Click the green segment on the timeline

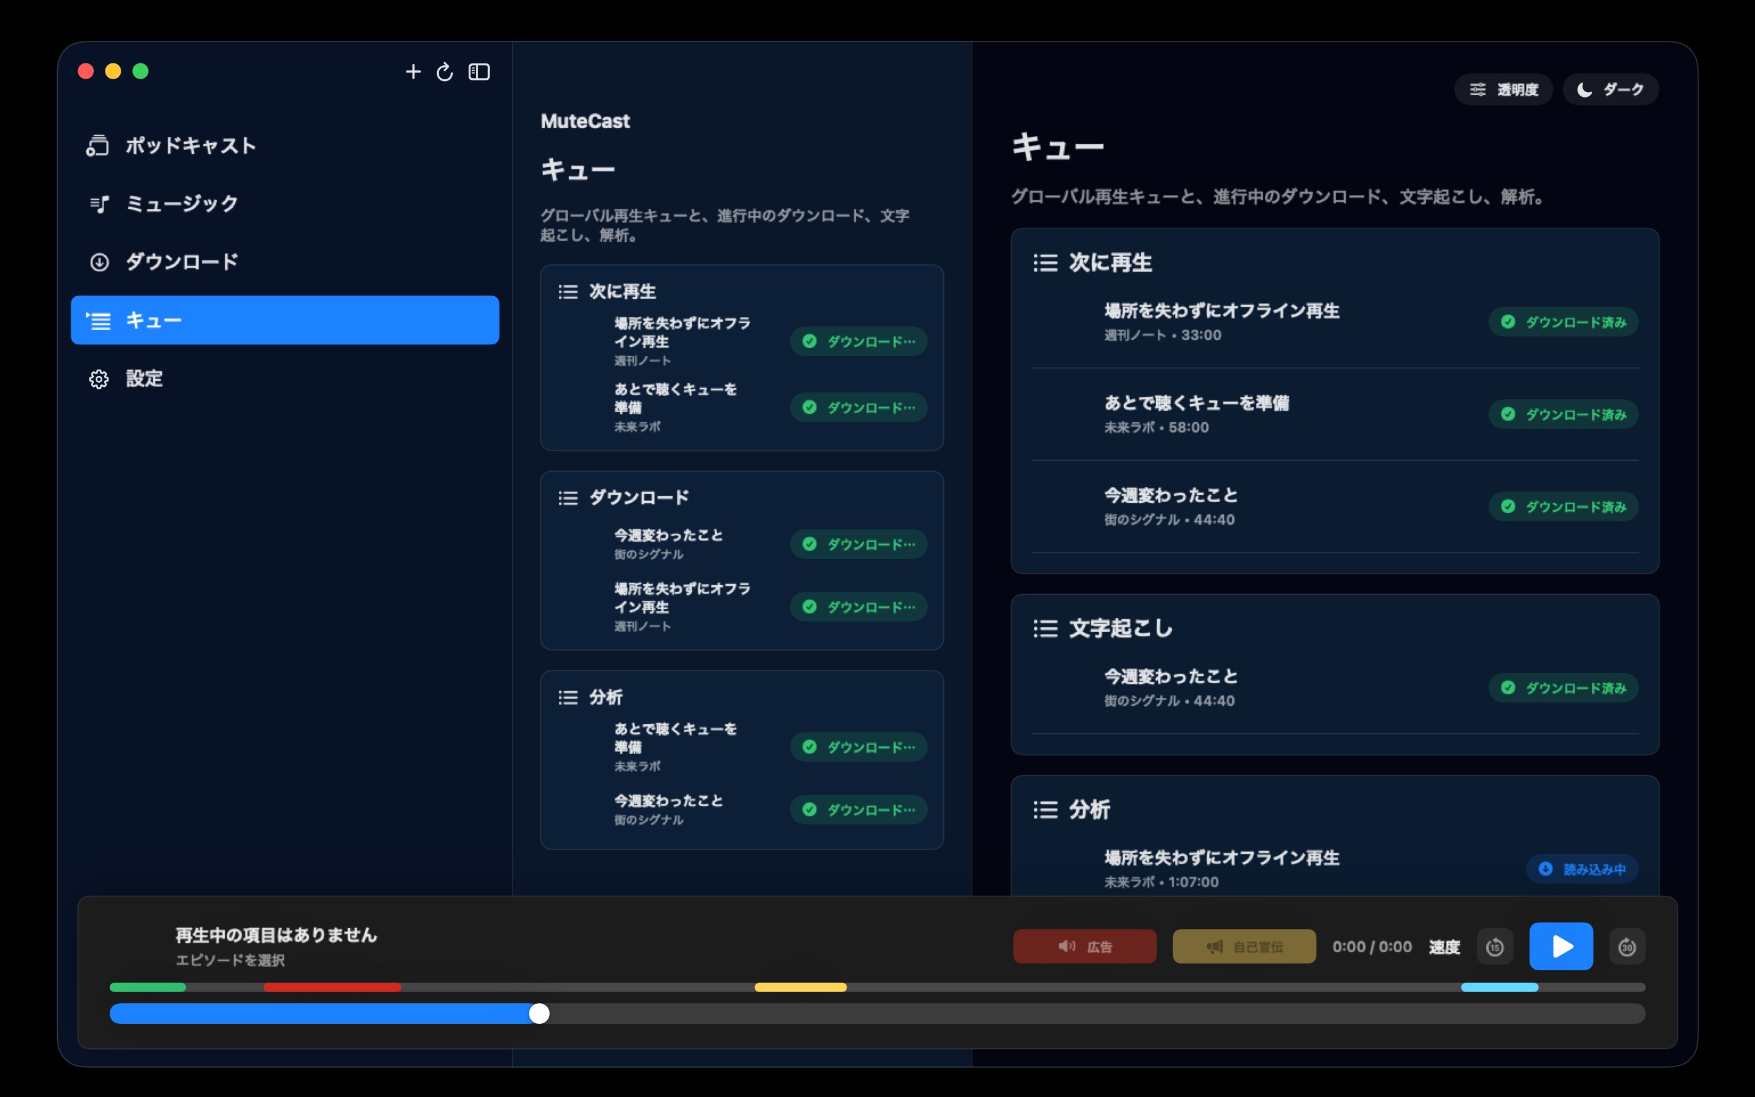[x=148, y=987]
